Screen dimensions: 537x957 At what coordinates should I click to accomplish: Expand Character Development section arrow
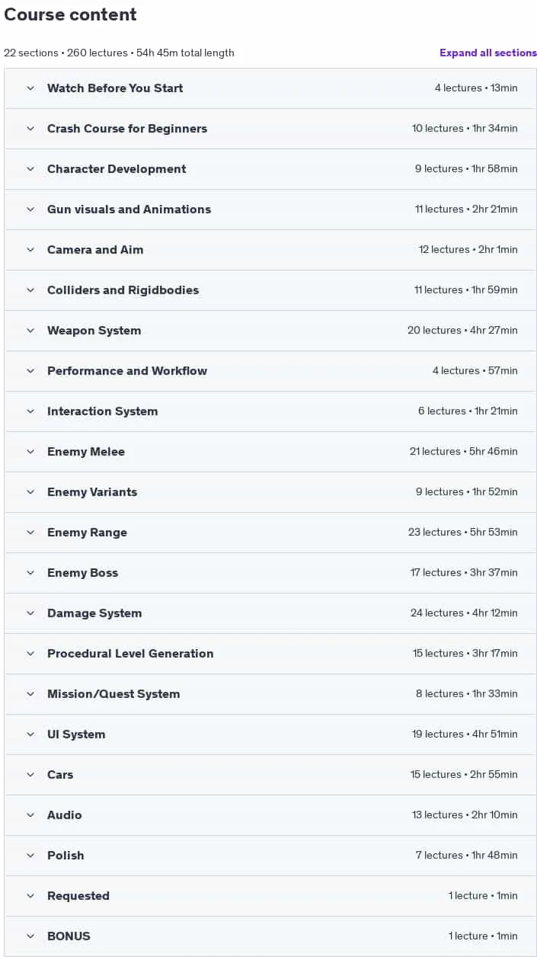coord(30,169)
